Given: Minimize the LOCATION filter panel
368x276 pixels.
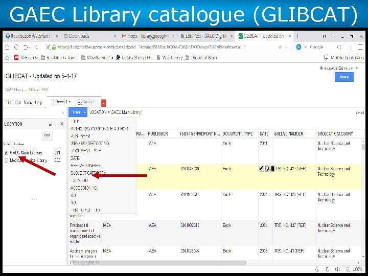Looking at the screenshot, I should (56, 124).
